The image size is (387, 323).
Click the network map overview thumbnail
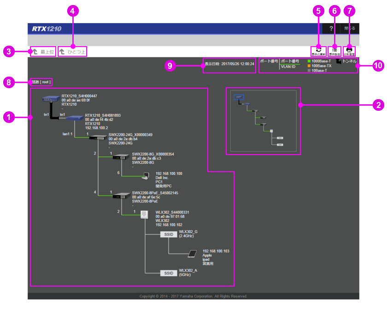pos(263,121)
